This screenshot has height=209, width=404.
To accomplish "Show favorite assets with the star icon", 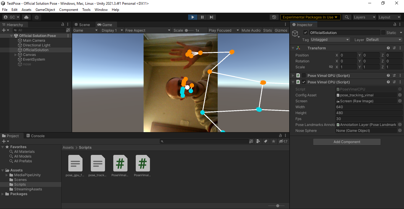I will point(274,141).
